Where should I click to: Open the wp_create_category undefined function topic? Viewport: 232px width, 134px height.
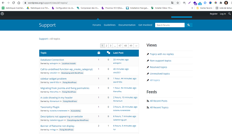(66, 69)
